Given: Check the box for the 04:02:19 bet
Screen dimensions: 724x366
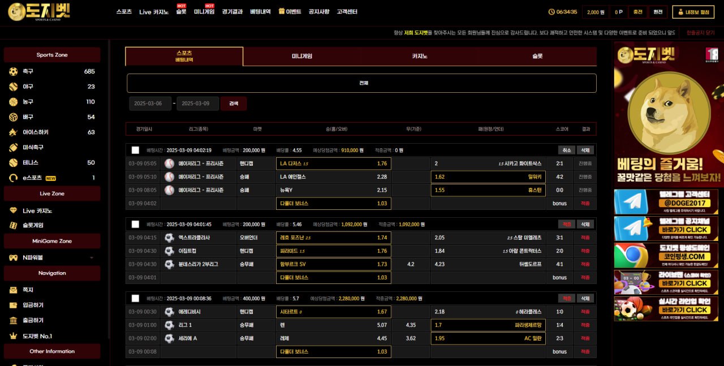Looking at the screenshot, I should click(135, 150).
